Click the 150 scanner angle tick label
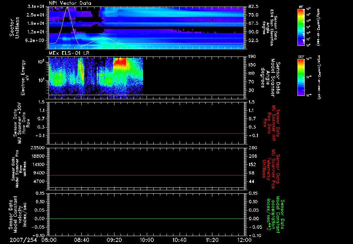The image size is (353, 244). pos(252,65)
